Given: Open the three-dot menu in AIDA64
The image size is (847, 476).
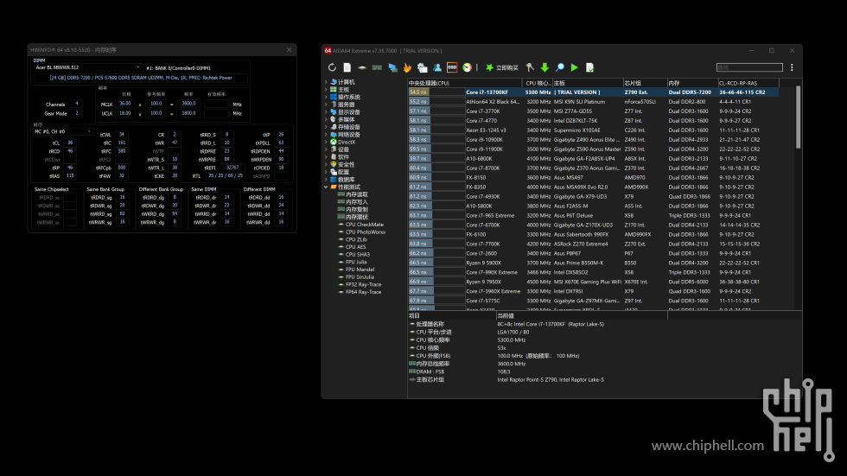Looking at the screenshot, I should (x=792, y=67).
